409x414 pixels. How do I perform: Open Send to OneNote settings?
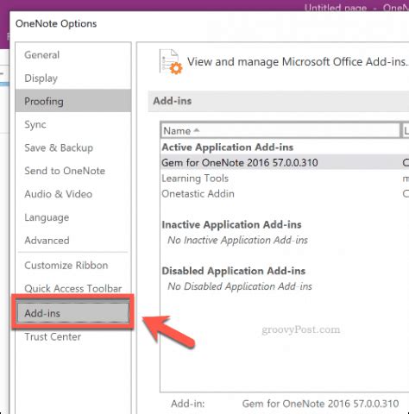[73, 171]
